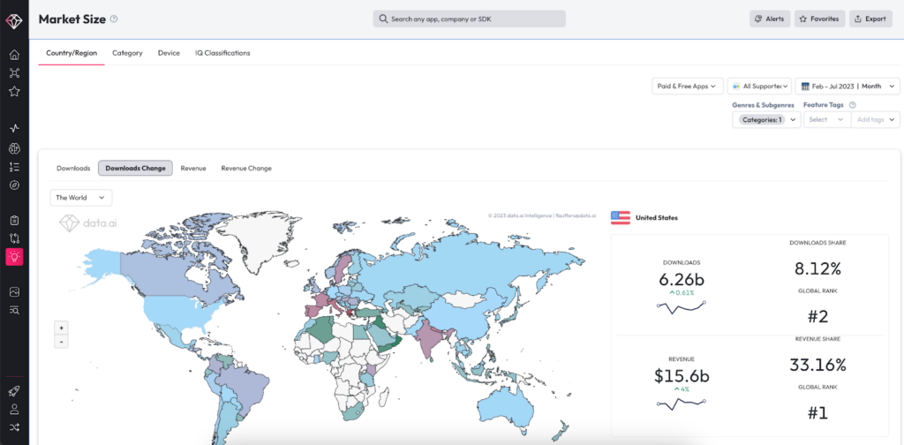The height and width of the screenshot is (445, 904).
Task: Zoom out the map with minus button
Action: coord(61,342)
